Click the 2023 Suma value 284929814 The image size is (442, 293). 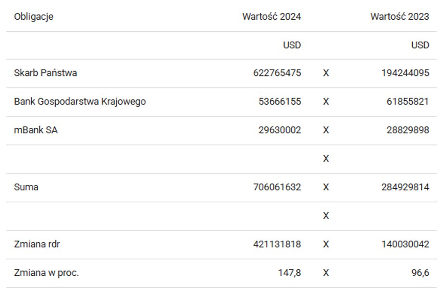point(405,187)
